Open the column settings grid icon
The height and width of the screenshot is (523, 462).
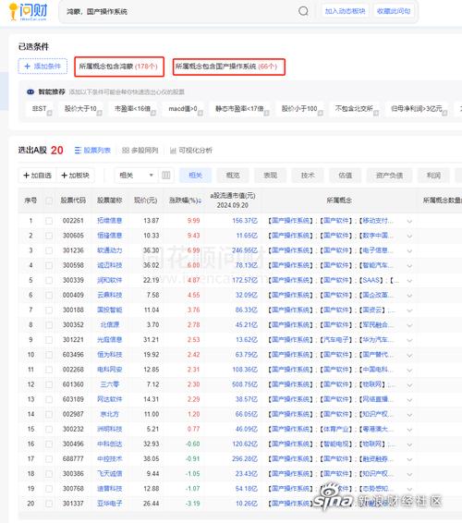(x=165, y=176)
